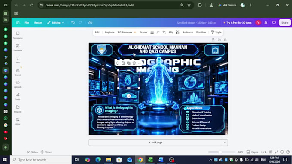
Task: Select the Text tool in sidebar
Action: [x=18, y=60]
